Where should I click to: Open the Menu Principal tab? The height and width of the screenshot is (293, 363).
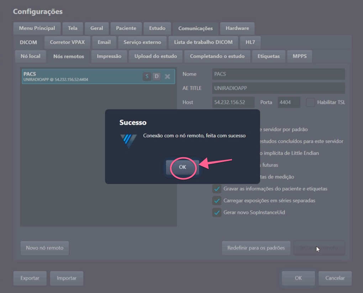(x=37, y=28)
